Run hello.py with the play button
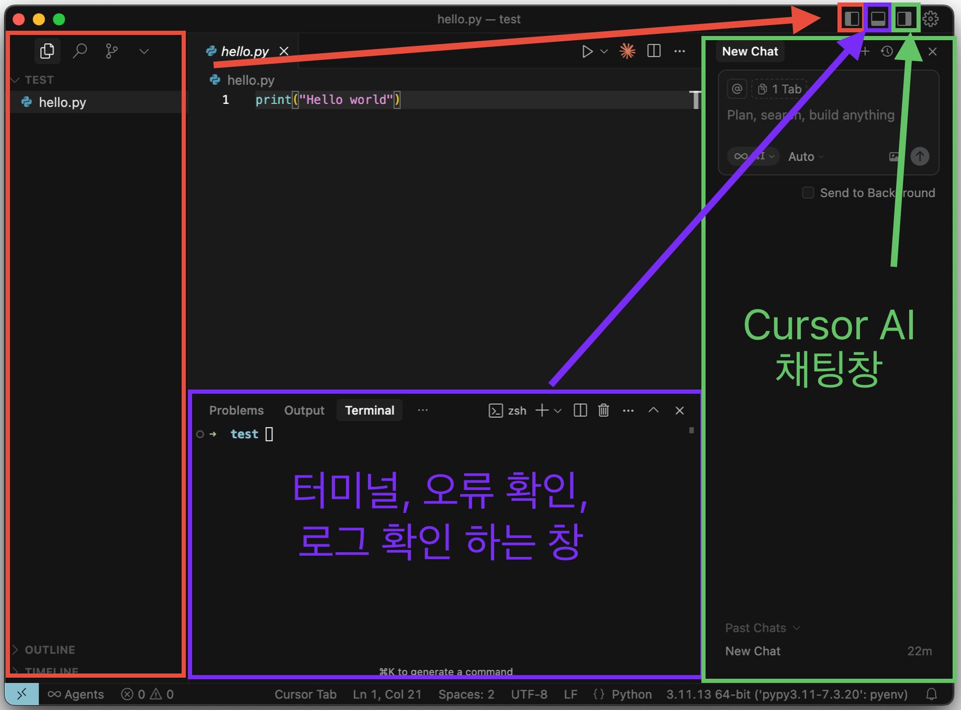Viewport: 961px width, 710px height. [587, 51]
